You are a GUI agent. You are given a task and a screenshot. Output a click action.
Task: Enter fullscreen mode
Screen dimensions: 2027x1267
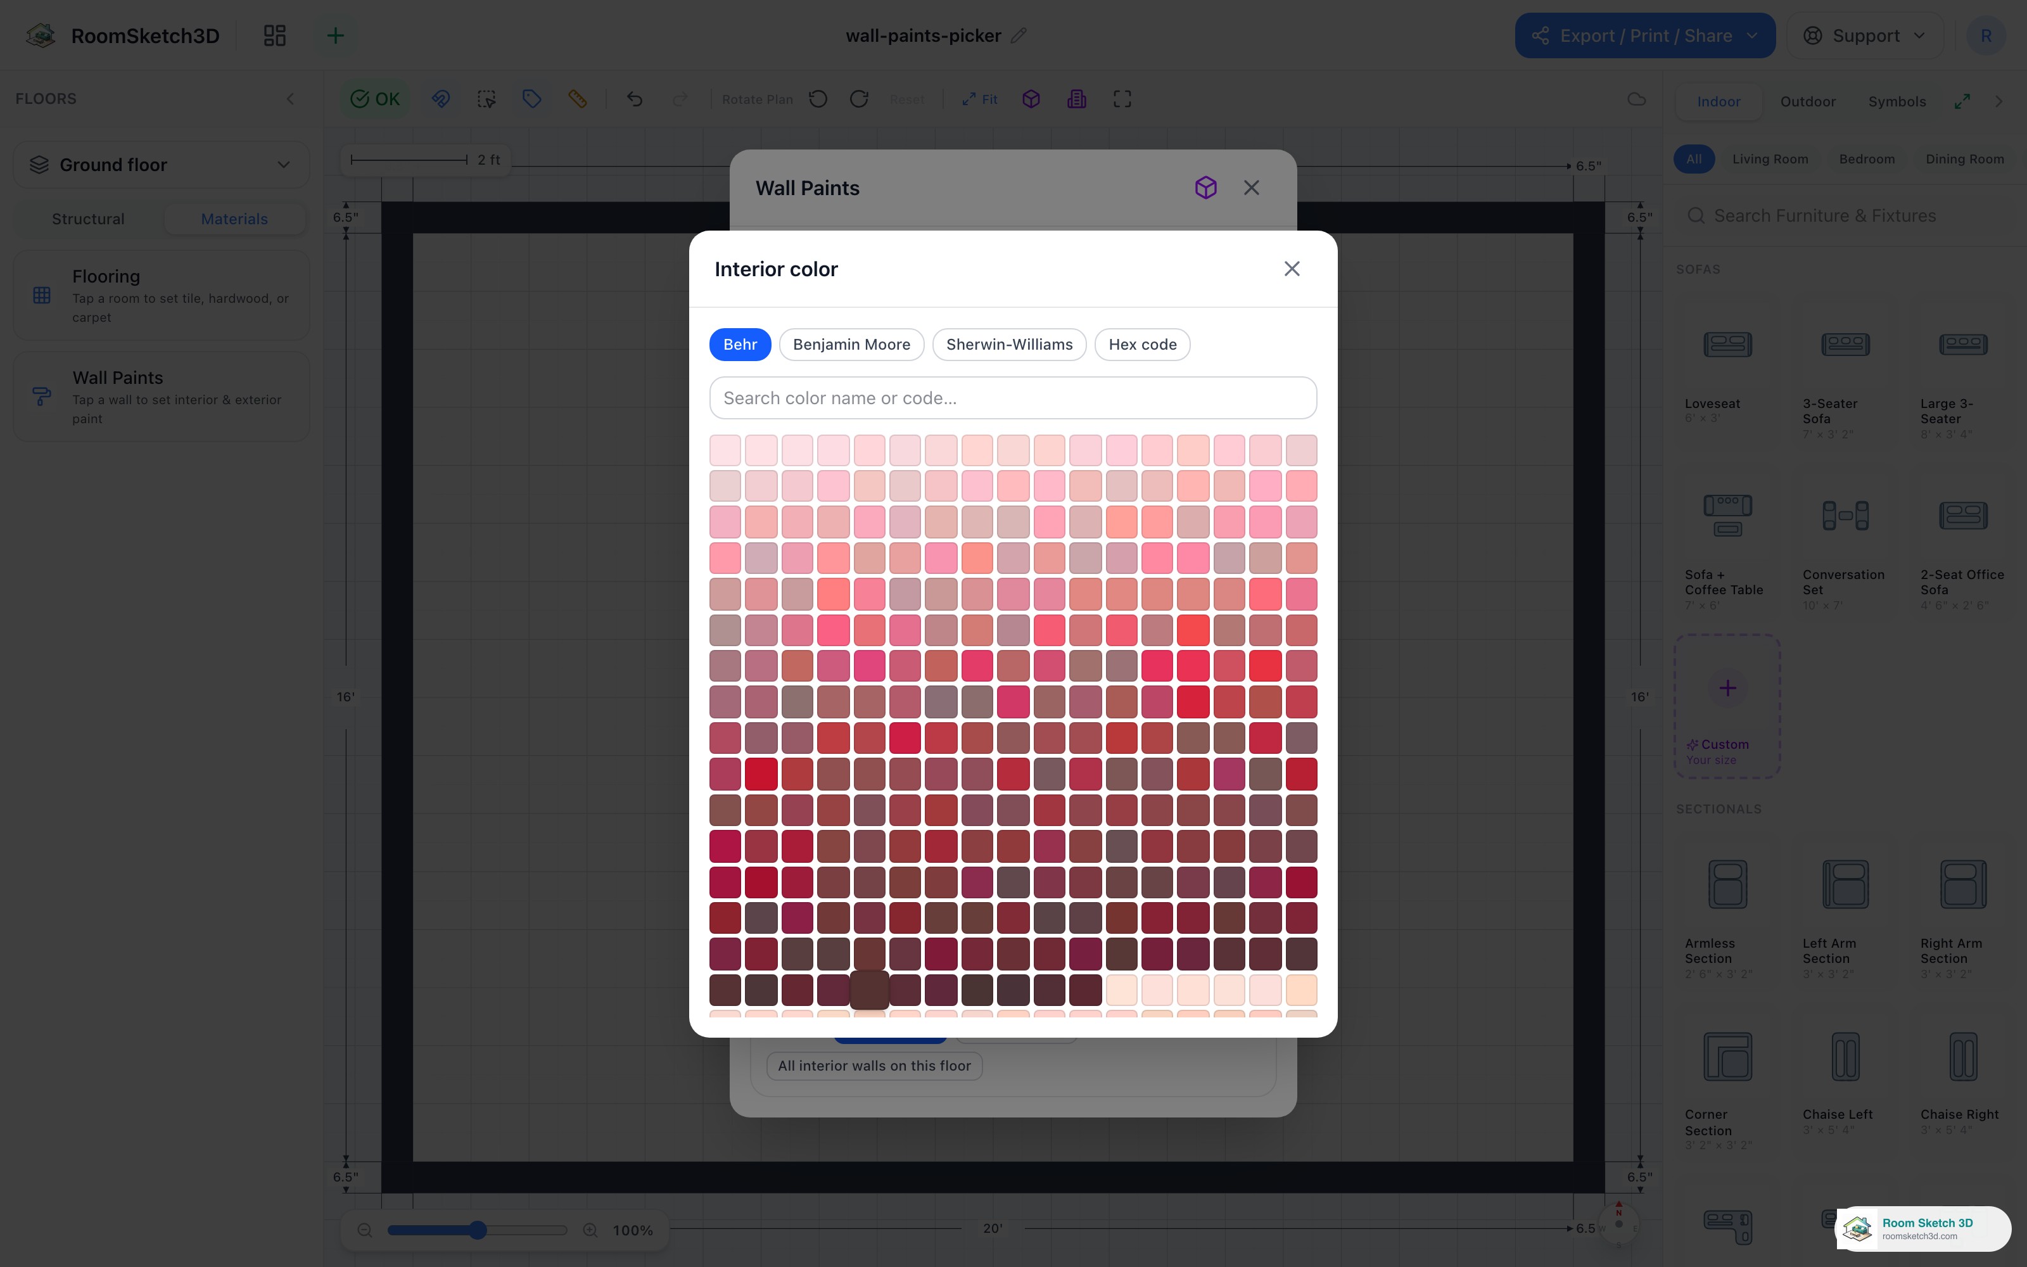[1122, 99]
